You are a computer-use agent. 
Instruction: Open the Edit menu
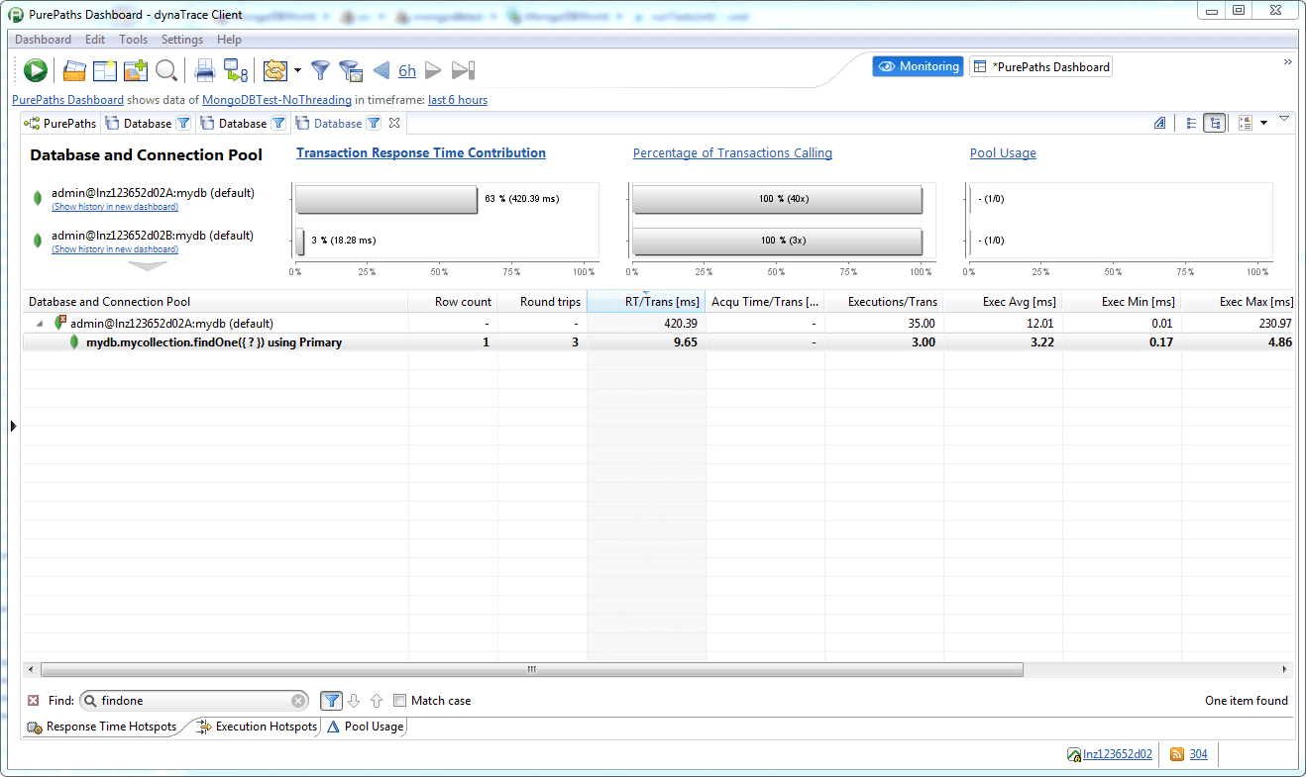(x=95, y=40)
